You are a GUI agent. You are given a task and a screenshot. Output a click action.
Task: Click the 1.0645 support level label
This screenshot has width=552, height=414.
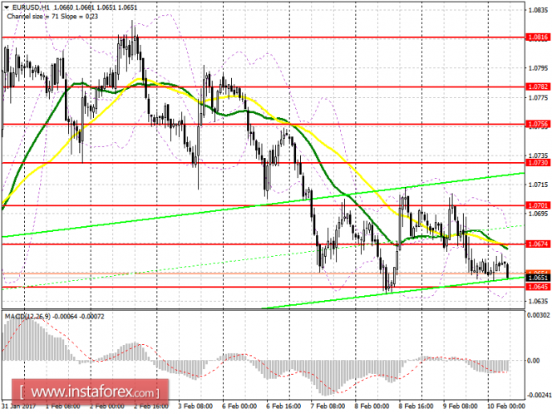coord(538,287)
